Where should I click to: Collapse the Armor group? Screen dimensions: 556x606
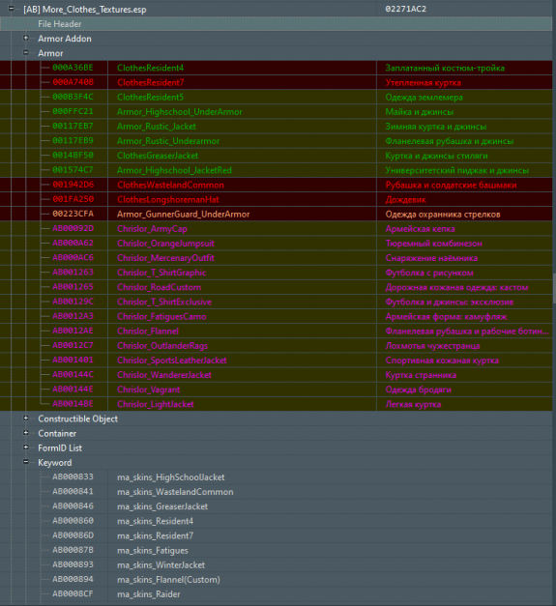pyautogui.click(x=26, y=52)
